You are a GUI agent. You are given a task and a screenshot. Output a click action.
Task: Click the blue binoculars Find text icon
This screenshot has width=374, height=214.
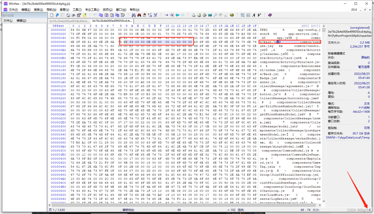pos(133,15)
